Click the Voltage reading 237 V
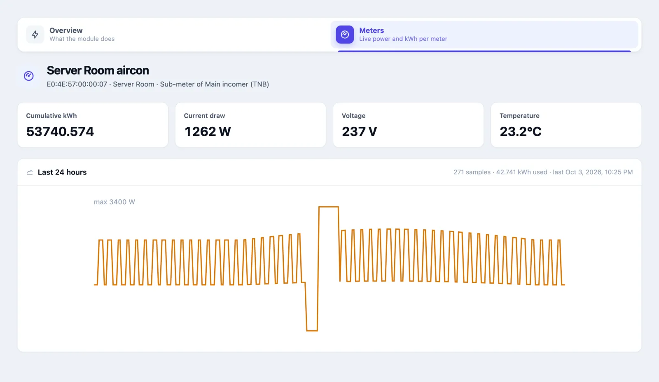Image resolution: width=659 pixels, height=382 pixels. pos(359,131)
